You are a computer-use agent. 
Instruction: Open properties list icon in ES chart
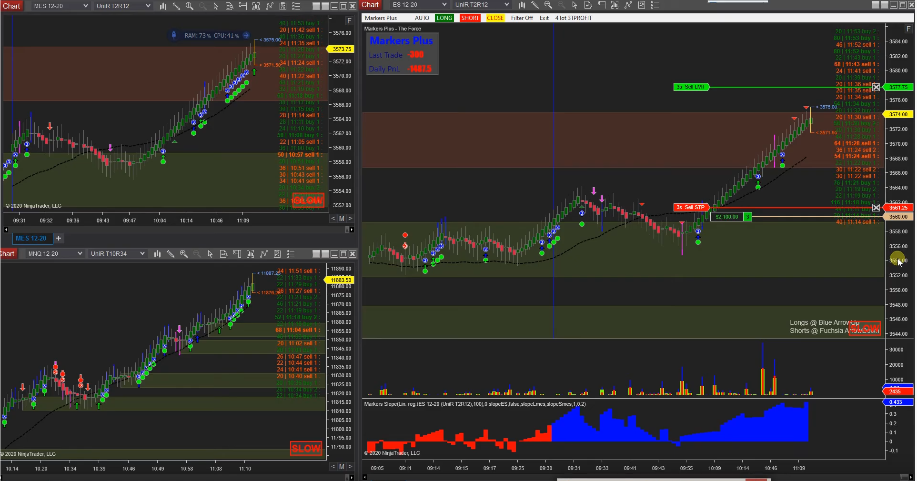click(x=655, y=5)
